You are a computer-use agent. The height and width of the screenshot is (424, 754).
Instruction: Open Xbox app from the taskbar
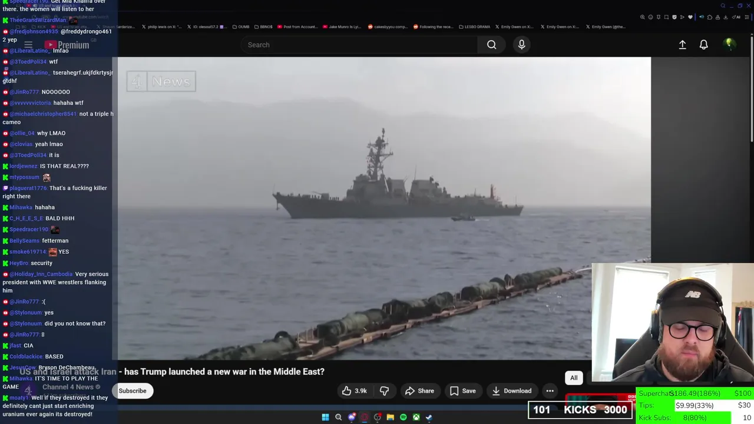pos(416,417)
